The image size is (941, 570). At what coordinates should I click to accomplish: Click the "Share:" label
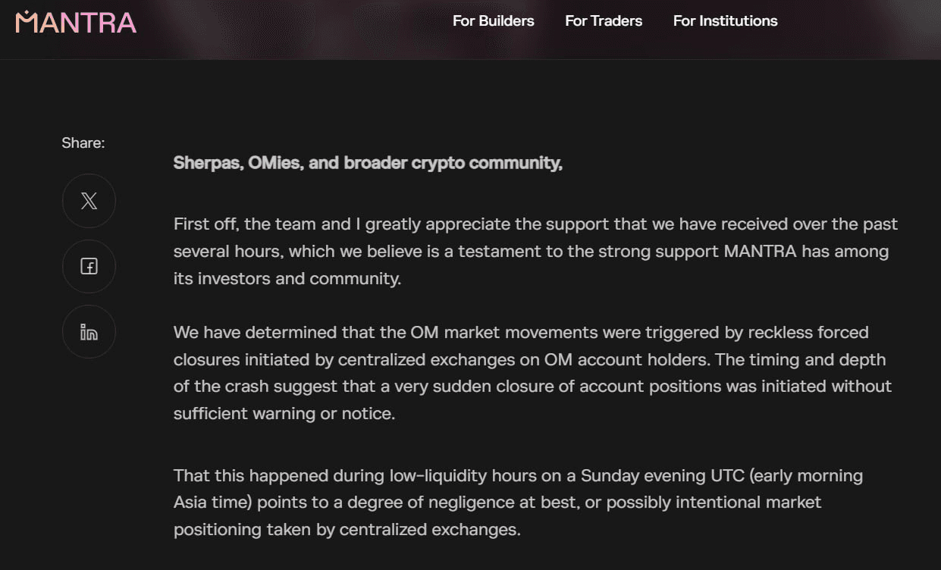(x=83, y=142)
